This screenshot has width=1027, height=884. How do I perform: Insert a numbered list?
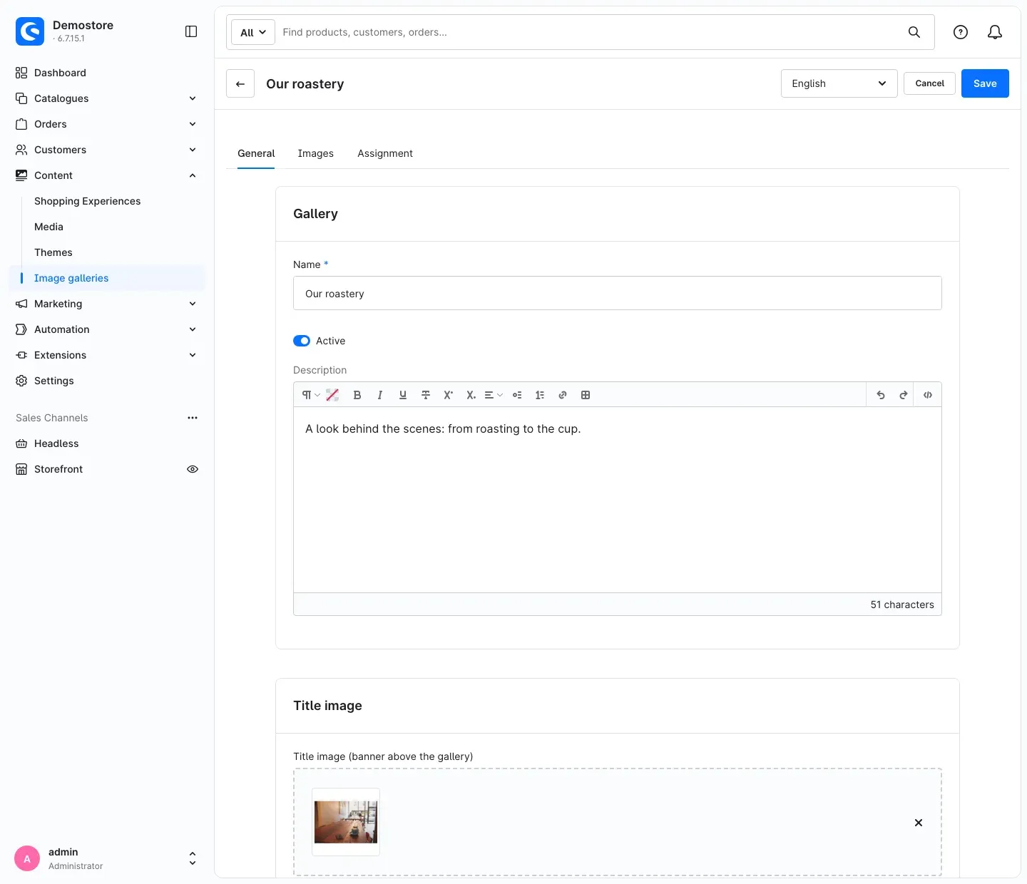540,395
